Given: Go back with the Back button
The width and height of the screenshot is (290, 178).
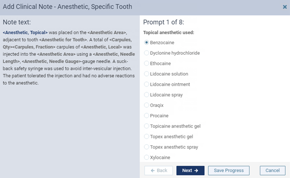Looking at the screenshot, I should pos(159,170).
